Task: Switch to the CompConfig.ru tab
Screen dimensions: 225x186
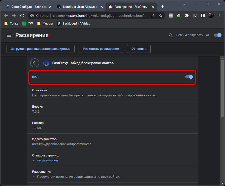Action: [x=27, y=7]
